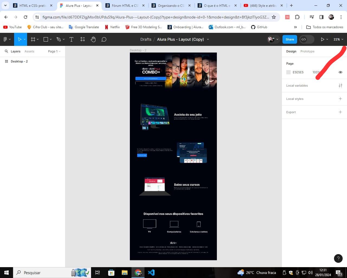Switch to the Prototype tab
The height and width of the screenshot is (278, 347).
[x=307, y=51]
